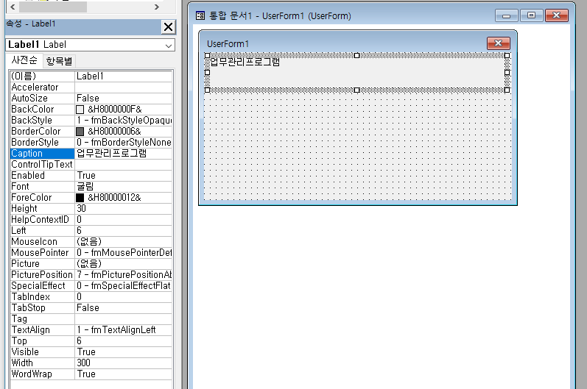Click the label's middle-left sizing handle
Image resolution: width=587 pixels, height=389 pixels.
(208, 73)
